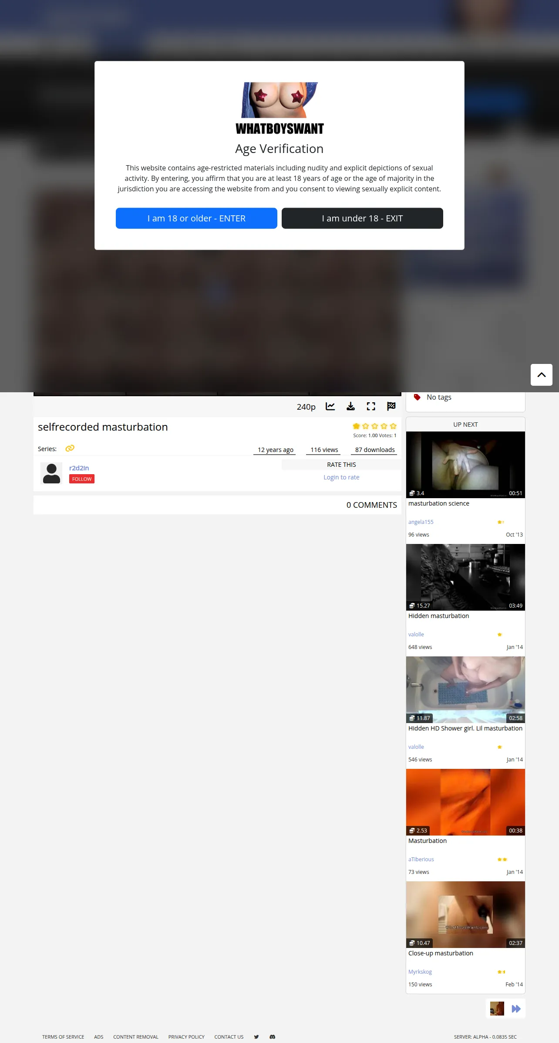
Task: Open the Content Removal footer link
Action: (x=136, y=1037)
